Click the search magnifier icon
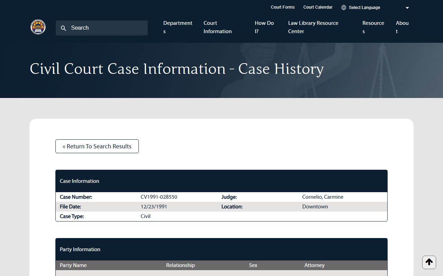 (x=63, y=28)
